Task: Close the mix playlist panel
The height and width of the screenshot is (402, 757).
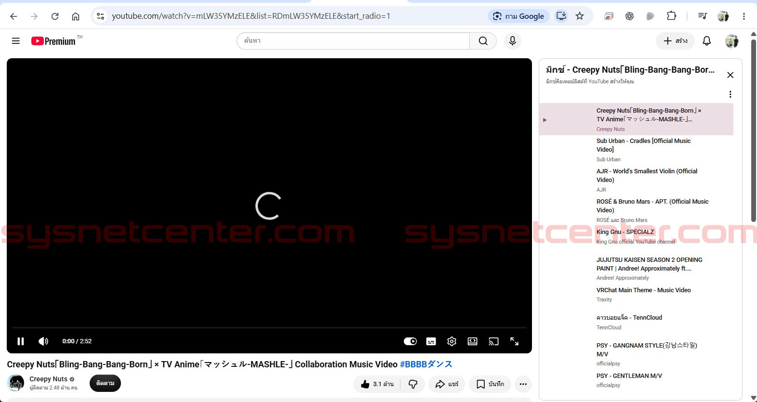Action: 730,75
